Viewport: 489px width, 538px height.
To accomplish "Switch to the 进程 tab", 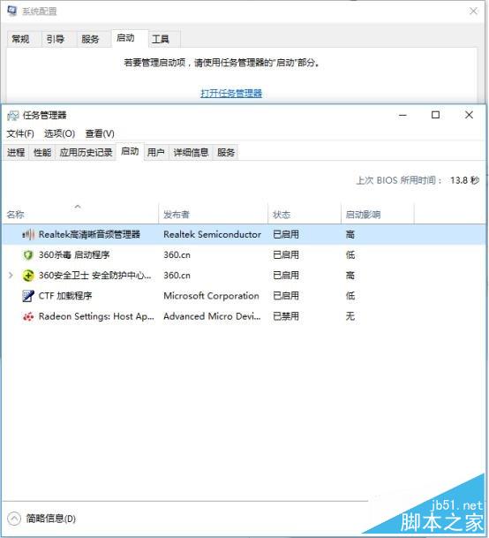I will point(16,152).
